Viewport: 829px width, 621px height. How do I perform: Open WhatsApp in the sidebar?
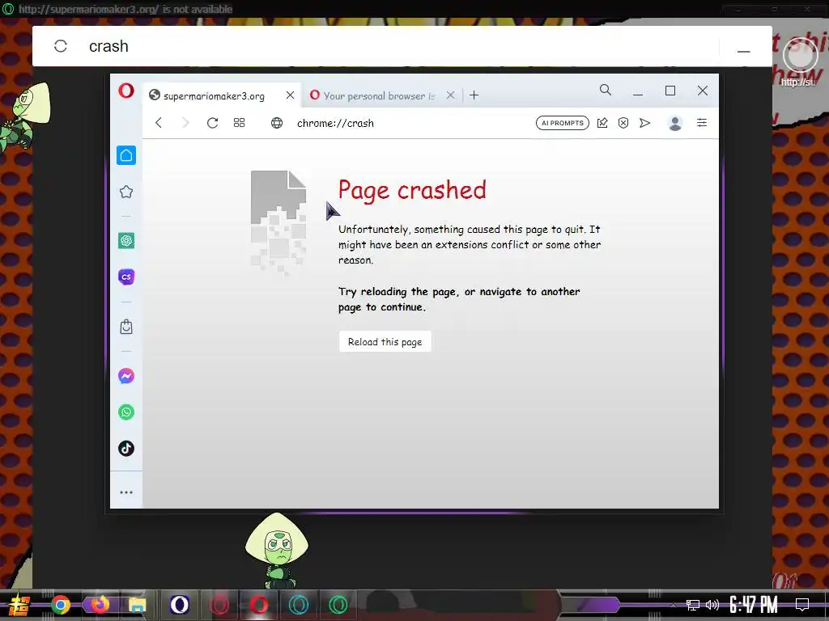[125, 412]
